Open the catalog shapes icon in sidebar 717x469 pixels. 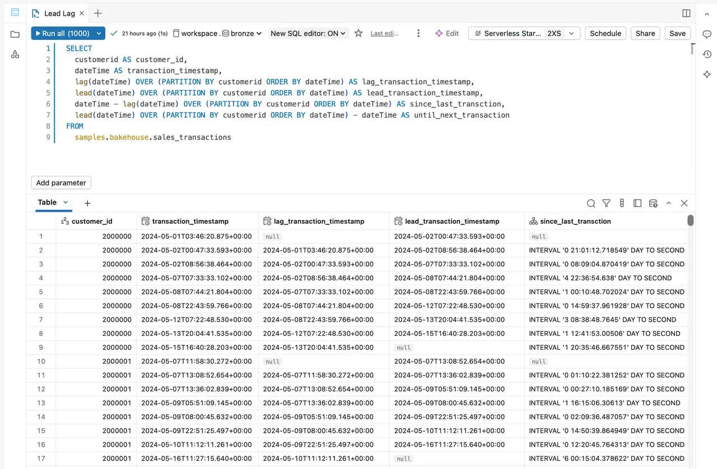click(x=15, y=54)
